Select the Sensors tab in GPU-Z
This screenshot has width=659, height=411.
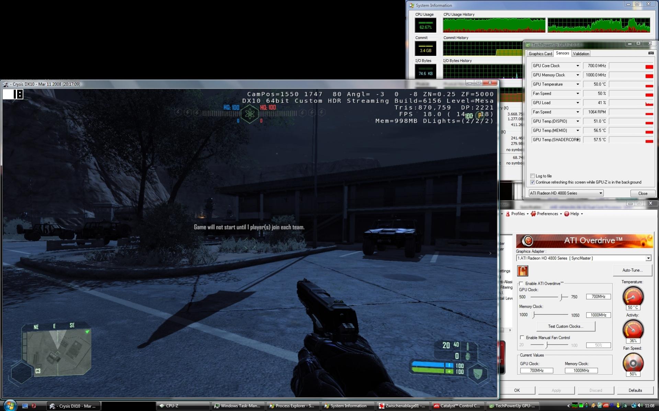562,53
